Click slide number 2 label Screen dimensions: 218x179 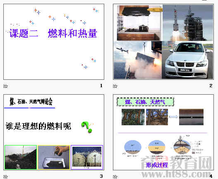(211, 86)
